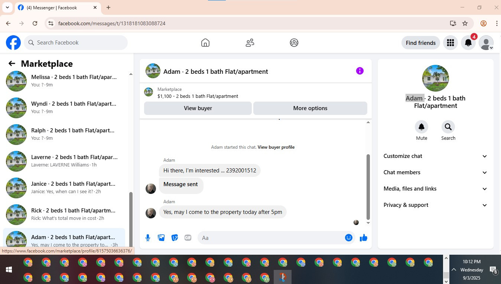Open a new browser tab

click(x=108, y=7)
